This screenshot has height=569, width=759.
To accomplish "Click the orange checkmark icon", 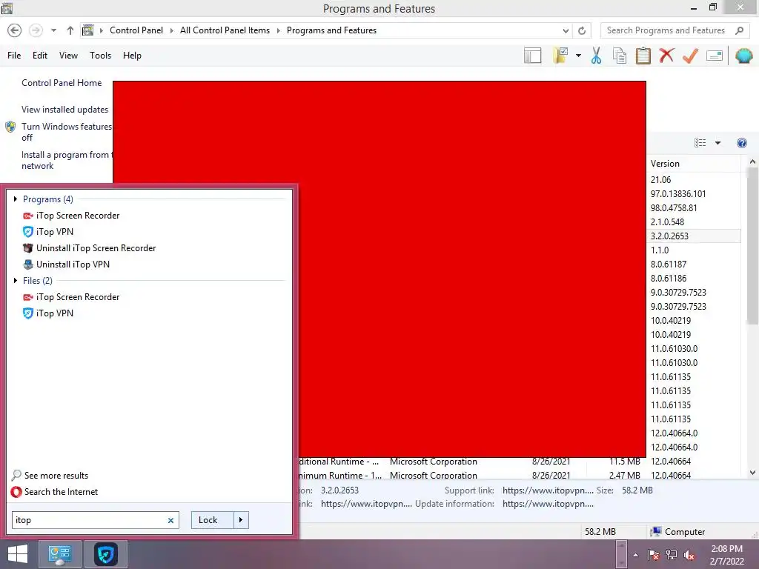I will [x=690, y=56].
